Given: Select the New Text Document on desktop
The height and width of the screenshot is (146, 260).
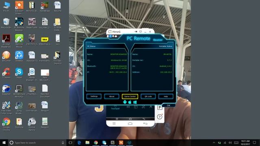Looking at the screenshot, I should point(45,91).
